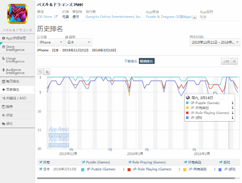Click the Store Intelligence icon
The height and width of the screenshot is (183, 242).
click(x=3, y=47)
